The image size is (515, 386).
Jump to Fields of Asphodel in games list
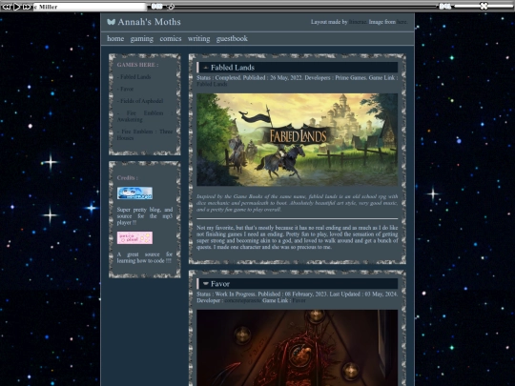140,101
